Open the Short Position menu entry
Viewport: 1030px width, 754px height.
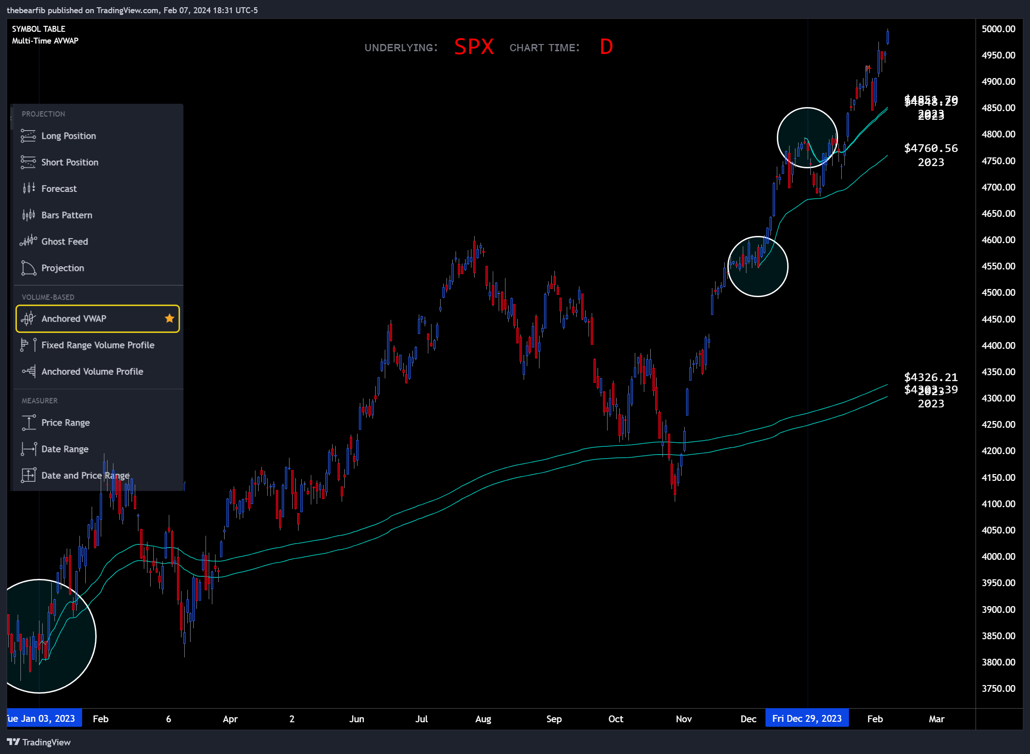click(98, 162)
